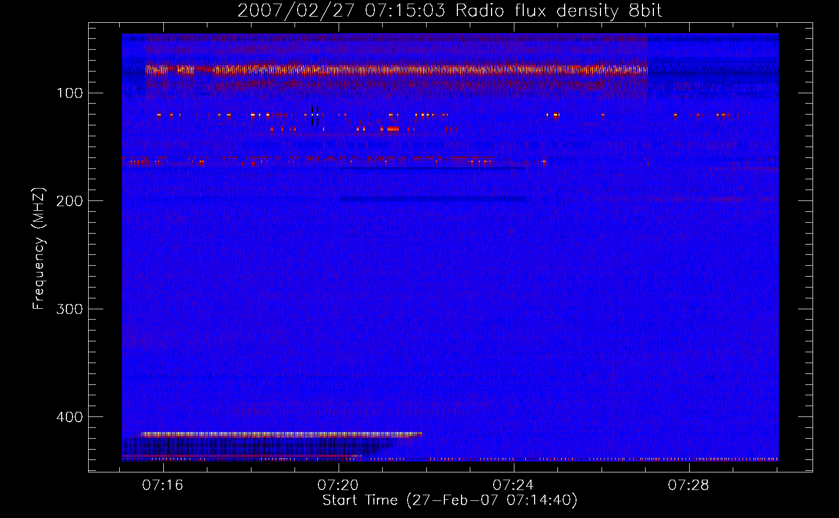839x518 pixels.
Task: Click the 07:16 time tick label
Action: click(163, 485)
